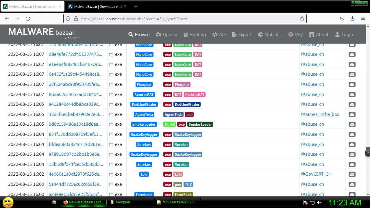The height and width of the screenshot is (208, 370).
Task: Open the FAQ navigation item
Action: pos(295,34)
